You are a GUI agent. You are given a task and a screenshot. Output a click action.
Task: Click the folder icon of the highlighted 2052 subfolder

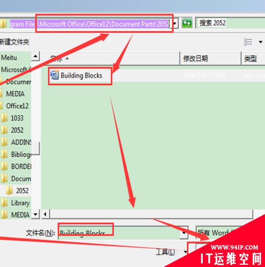pos(9,190)
